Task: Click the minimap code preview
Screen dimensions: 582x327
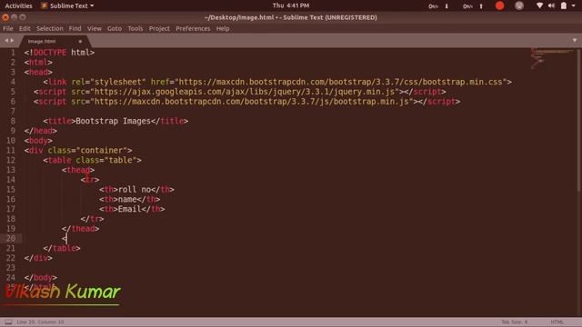Action: pos(552,57)
